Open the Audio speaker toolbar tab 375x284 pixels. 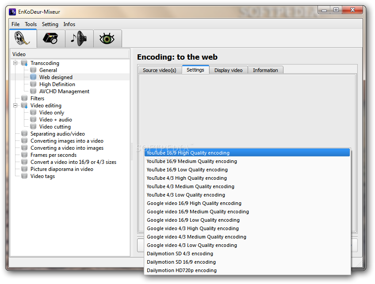[x=79, y=38]
